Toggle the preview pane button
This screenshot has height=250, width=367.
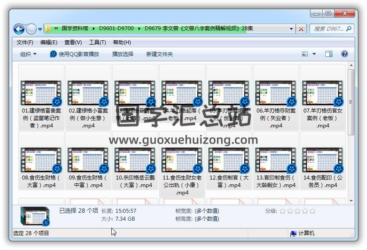click(x=328, y=54)
